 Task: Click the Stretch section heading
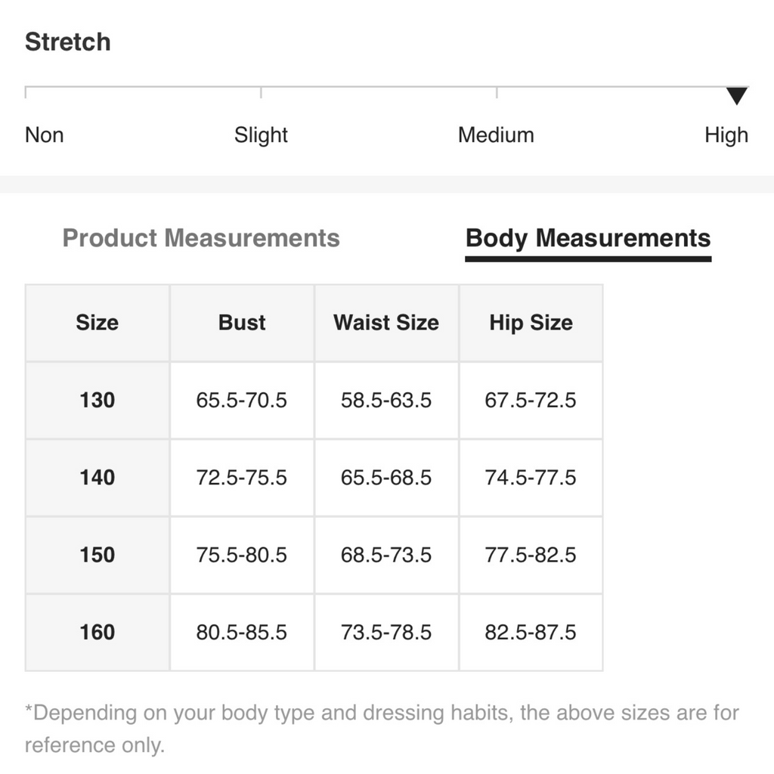pos(68,42)
